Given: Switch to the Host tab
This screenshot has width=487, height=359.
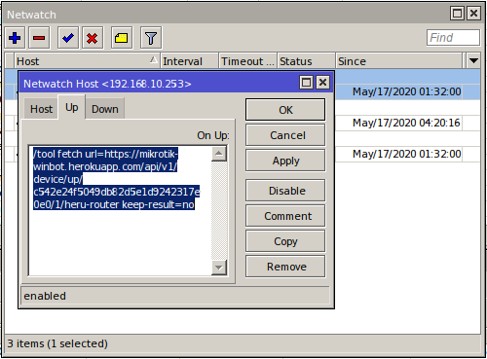Looking at the screenshot, I should click(x=41, y=109).
